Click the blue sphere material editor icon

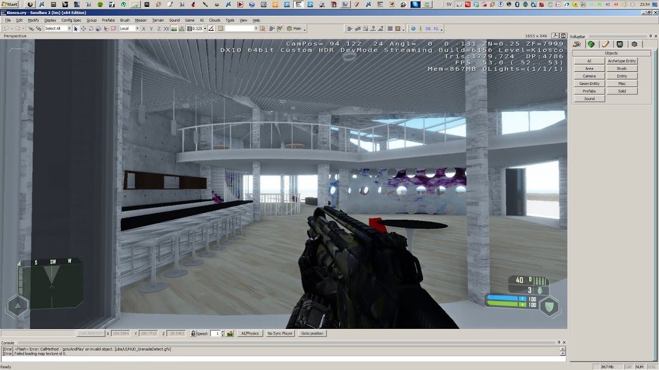(x=413, y=29)
